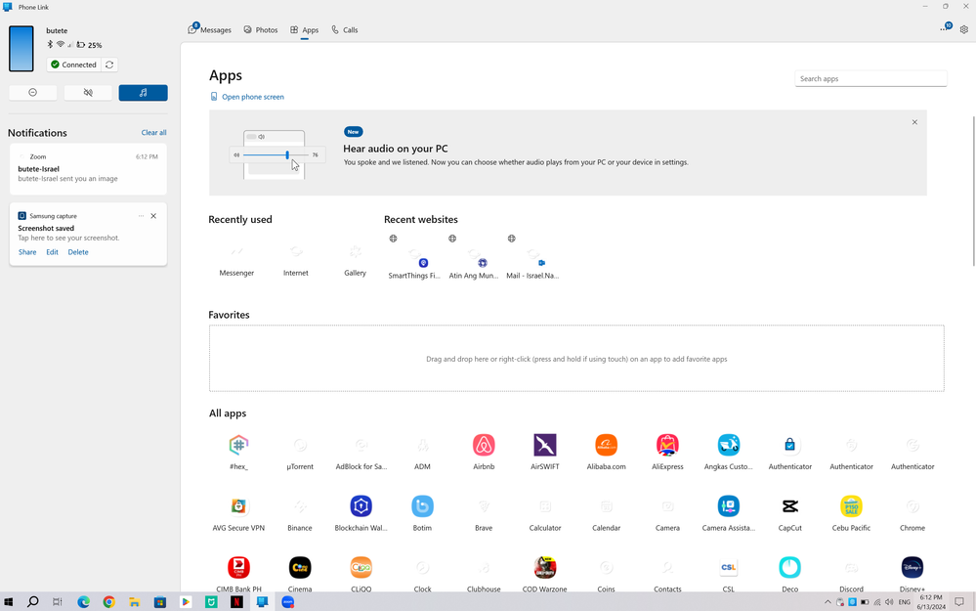Dismiss the Samsung capture notification

tap(153, 216)
